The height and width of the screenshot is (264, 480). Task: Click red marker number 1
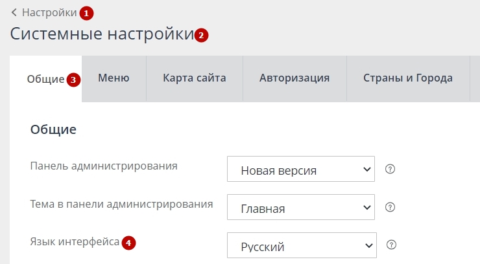[x=86, y=13]
